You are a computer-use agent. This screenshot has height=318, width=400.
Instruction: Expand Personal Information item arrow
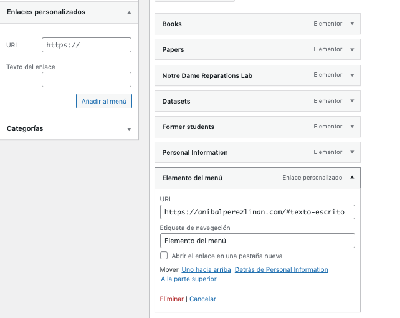tap(352, 152)
